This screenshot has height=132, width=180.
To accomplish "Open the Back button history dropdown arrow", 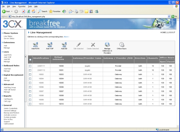I will [x=12, y=11].
